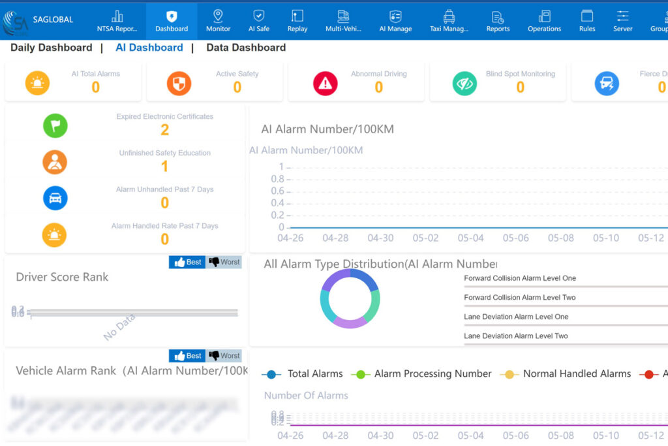The height and width of the screenshot is (446, 668).
Task: Click the Abnormal Driving count
Action: tap(379, 88)
